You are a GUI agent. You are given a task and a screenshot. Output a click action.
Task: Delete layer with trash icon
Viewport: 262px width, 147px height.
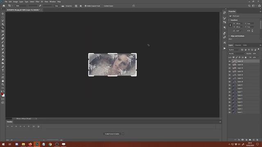[x=257, y=140]
